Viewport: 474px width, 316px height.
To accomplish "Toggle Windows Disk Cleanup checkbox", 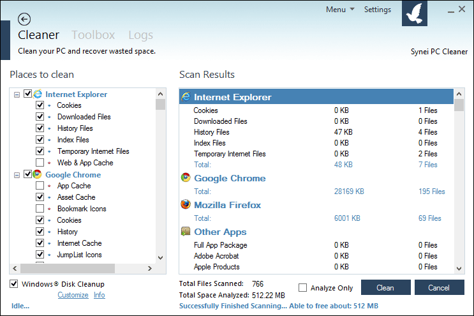I will [14, 283].
